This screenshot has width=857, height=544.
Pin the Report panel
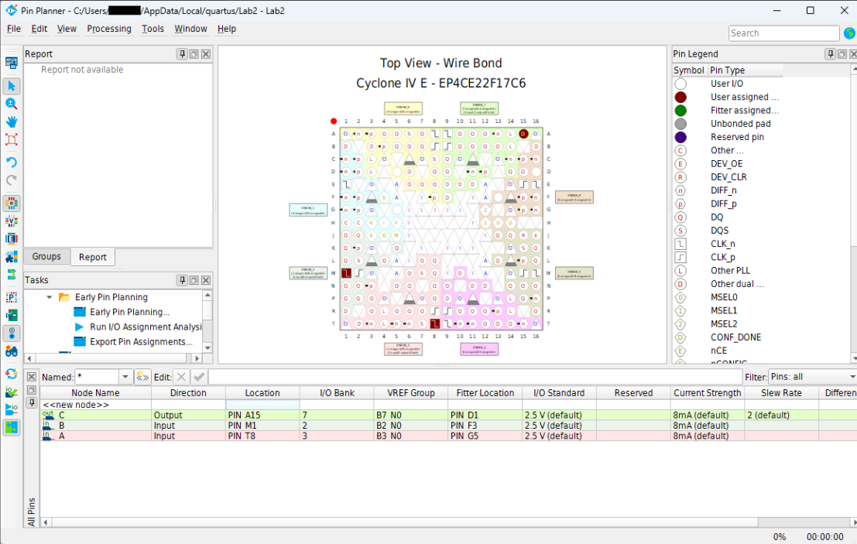tap(183, 54)
